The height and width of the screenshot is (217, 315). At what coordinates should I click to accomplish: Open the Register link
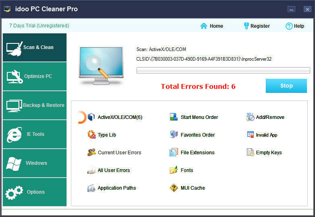tap(257, 26)
